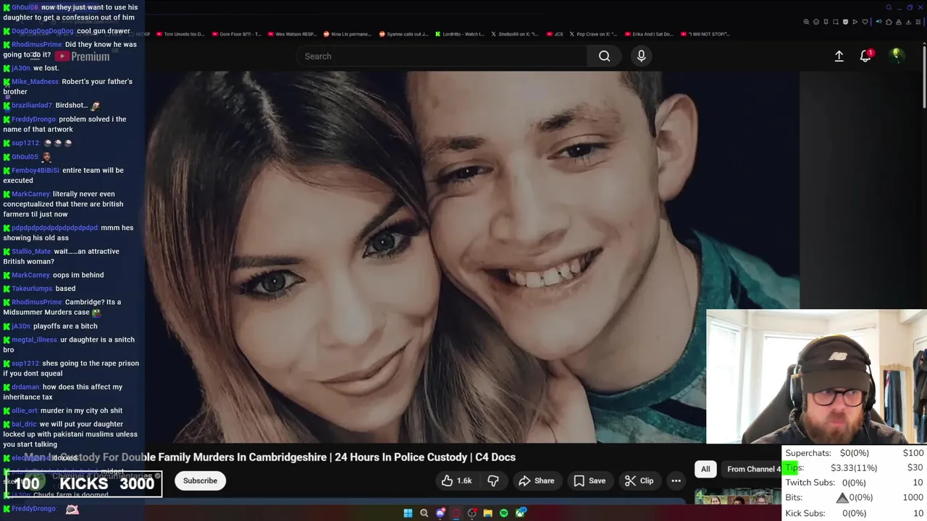Open the YouTube upload create icon
927x521 pixels.
click(839, 56)
